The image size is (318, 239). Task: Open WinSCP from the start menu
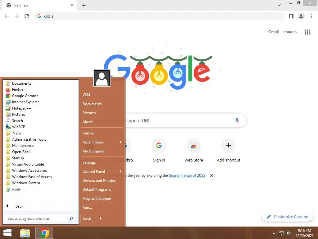(x=18, y=127)
